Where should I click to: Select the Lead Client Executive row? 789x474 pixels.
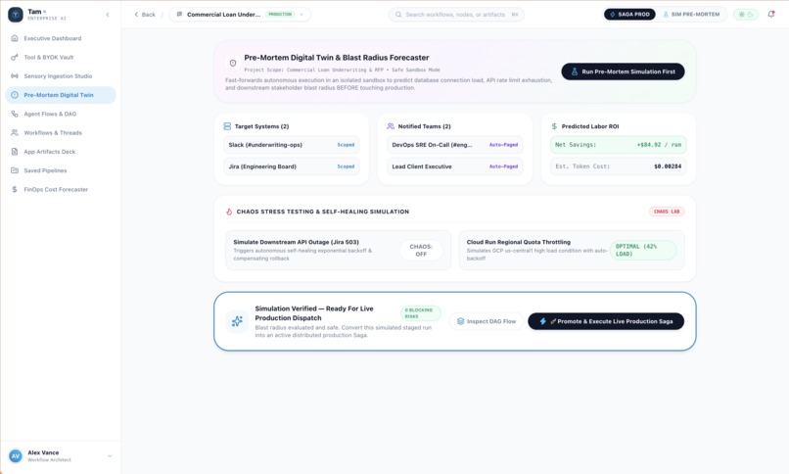455,166
